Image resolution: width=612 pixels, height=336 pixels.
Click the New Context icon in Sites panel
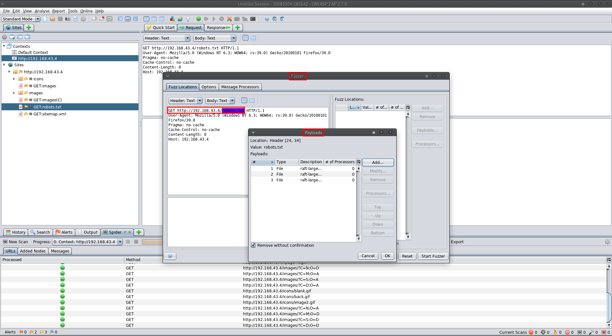[x=12, y=37]
